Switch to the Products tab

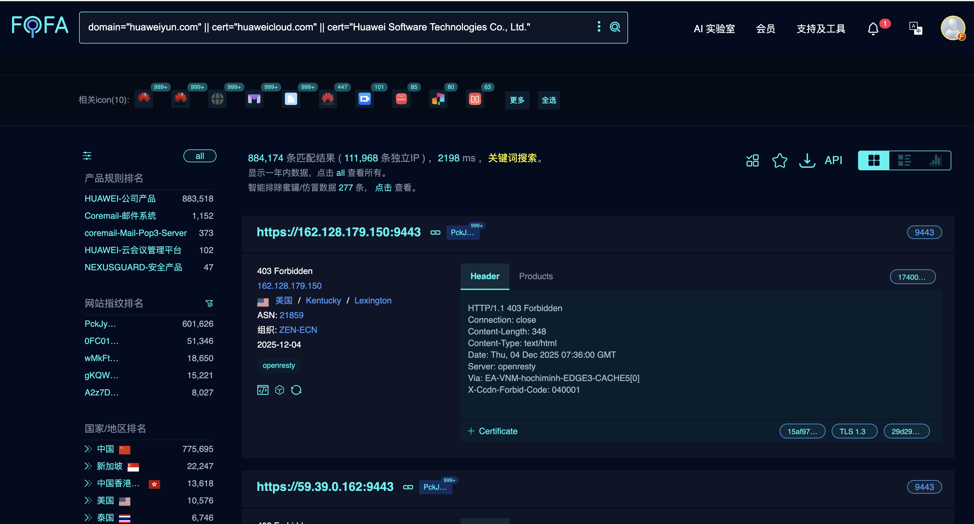[535, 276]
